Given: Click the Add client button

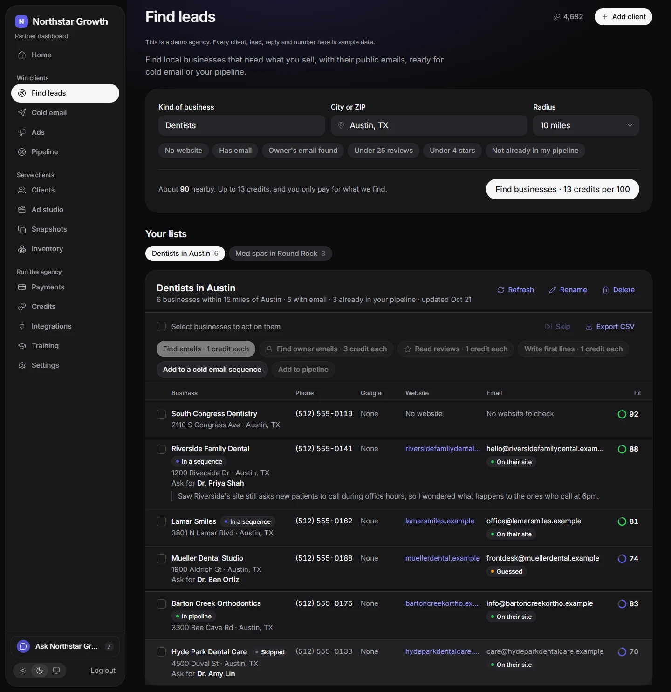Looking at the screenshot, I should 623,17.
